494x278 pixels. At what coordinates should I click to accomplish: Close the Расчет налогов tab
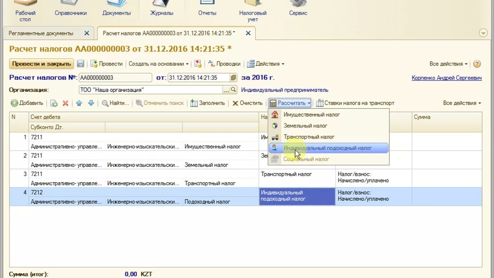(248, 33)
